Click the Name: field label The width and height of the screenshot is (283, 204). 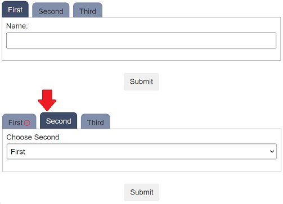17,26
